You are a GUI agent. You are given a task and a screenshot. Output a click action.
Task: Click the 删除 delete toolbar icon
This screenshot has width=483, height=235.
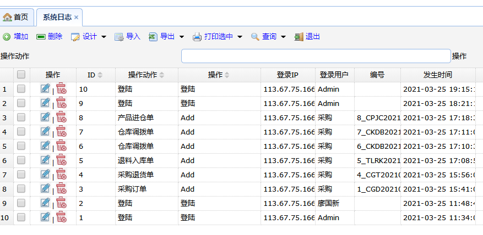pyautogui.click(x=41, y=37)
